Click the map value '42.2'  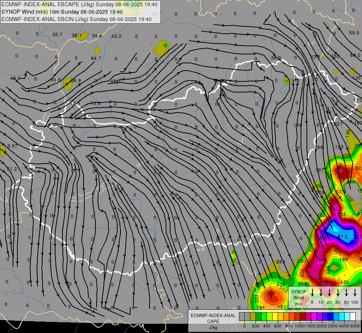tap(116, 36)
